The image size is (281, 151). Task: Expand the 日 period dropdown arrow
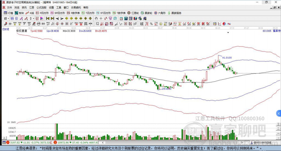(8, 18)
